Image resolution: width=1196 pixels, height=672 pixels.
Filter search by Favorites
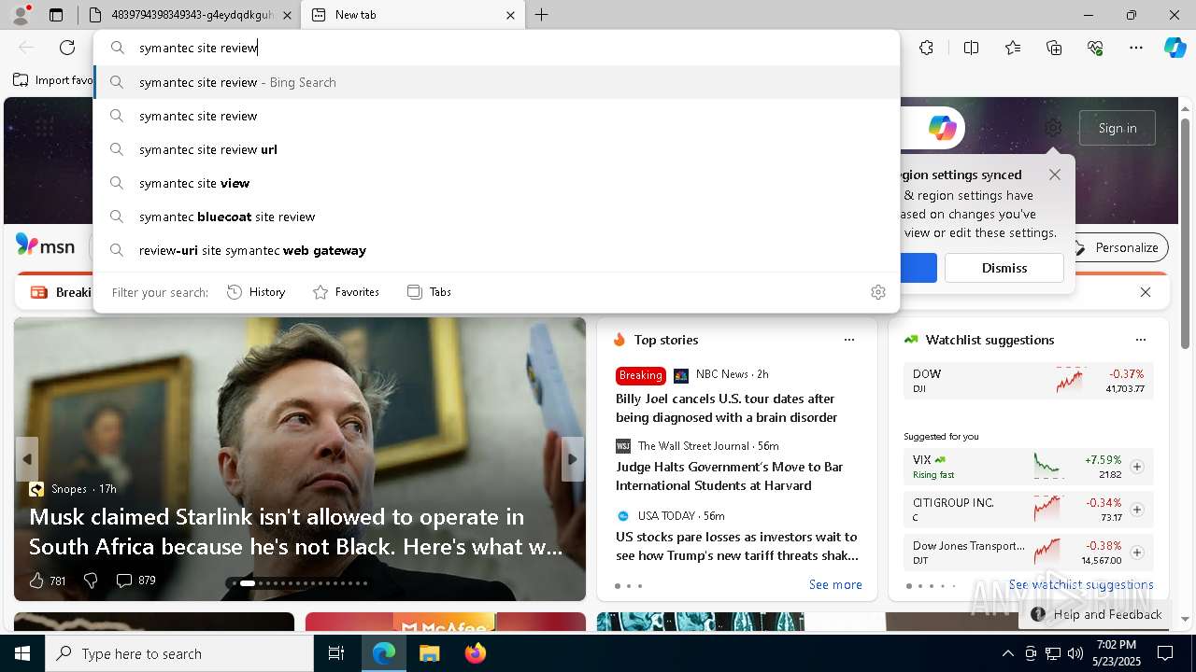click(x=346, y=292)
